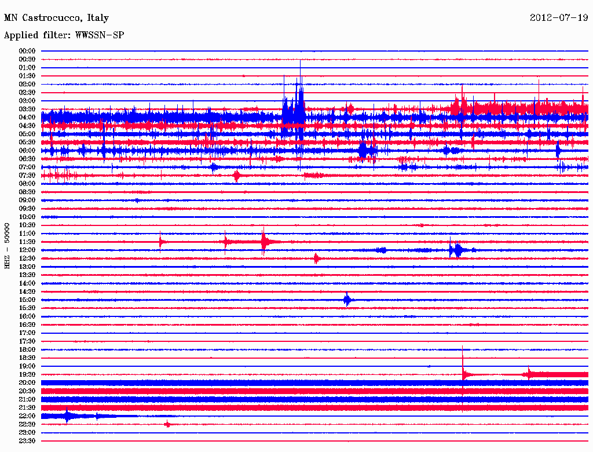
Task: Click the blue event near start of 22:00 trace
Action: (x=68, y=416)
